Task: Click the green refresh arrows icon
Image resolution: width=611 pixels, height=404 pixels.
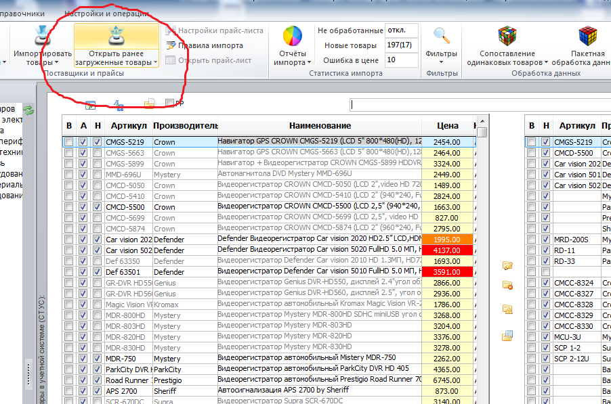Action: [28, 110]
